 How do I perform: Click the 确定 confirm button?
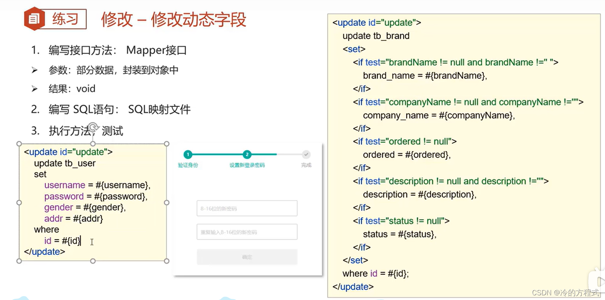pyautogui.click(x=247, y=257)
